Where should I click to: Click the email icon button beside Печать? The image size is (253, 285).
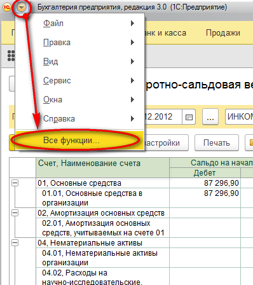point(249,142)
